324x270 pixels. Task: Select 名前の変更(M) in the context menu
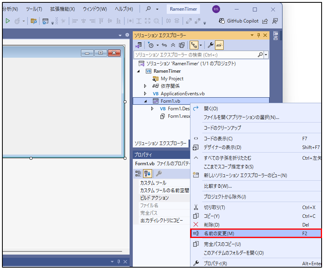(x=219, y=234)
